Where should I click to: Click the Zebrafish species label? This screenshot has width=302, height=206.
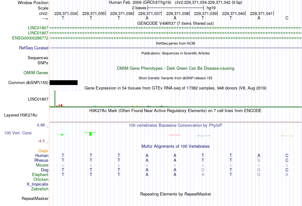[x=40, y=189]
